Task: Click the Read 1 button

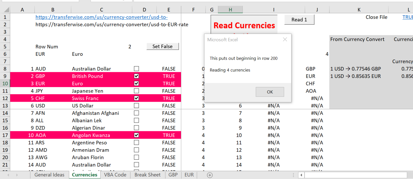Action: click(299, 19)
